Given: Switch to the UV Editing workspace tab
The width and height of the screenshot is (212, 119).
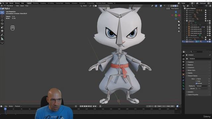Looking at the screenshot, I should (x=51, y=3).
